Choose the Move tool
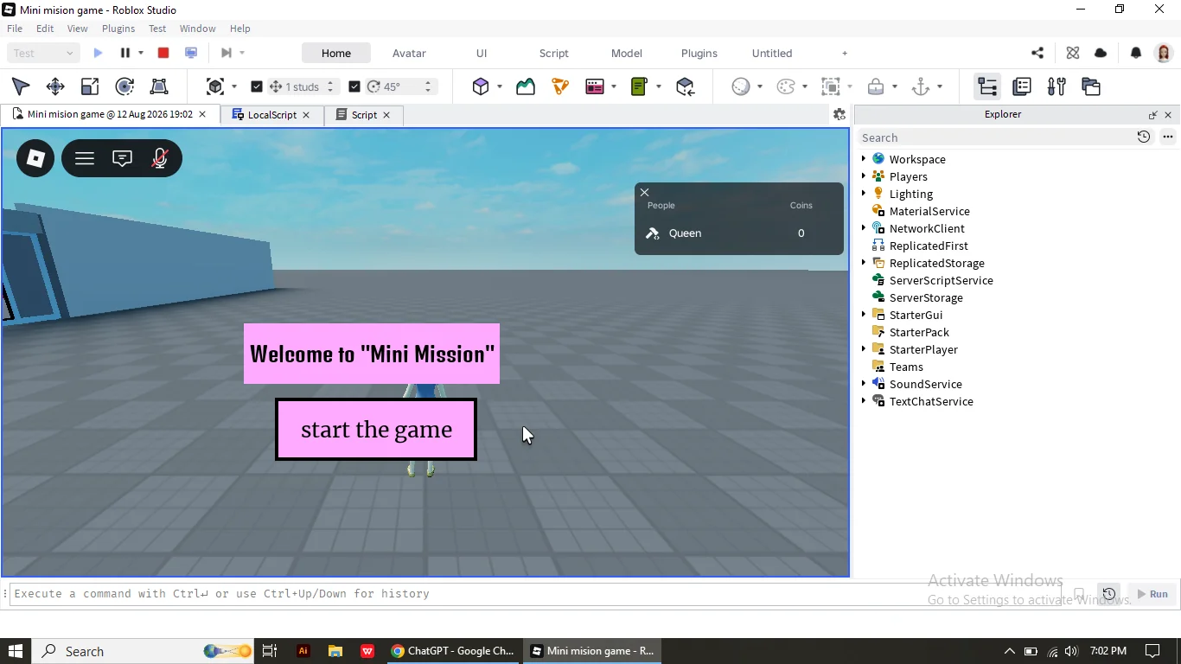Image resolution: width=1181 pixels, height=664 pixels. pos(55,86)
